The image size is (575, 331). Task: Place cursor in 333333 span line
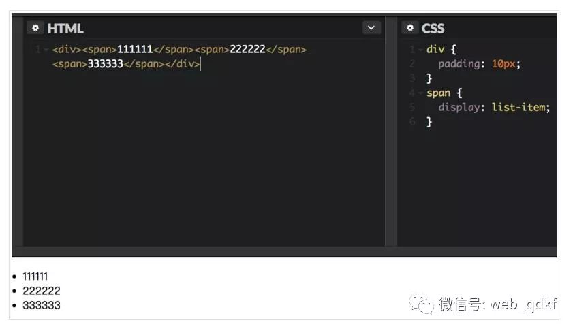click(x=106, y=65)
